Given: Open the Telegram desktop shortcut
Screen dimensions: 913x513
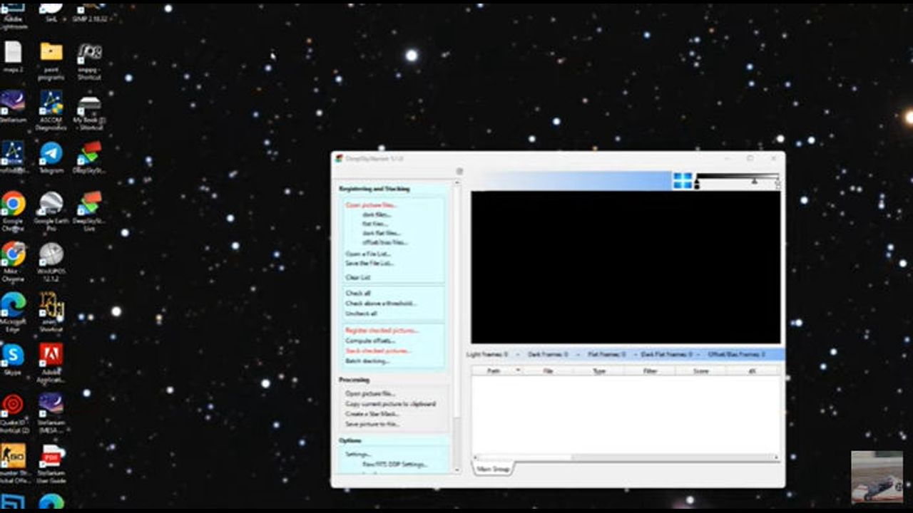Looking at the screenshot, I should [x=51, y=154].
